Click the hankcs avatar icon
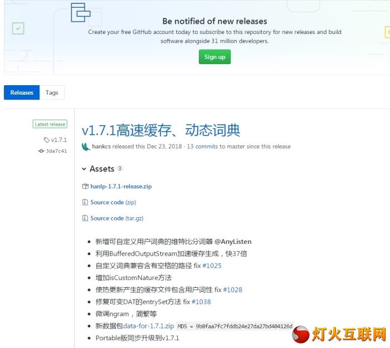The width and height of the screenshot is (390, 348). tap(86, 146)
